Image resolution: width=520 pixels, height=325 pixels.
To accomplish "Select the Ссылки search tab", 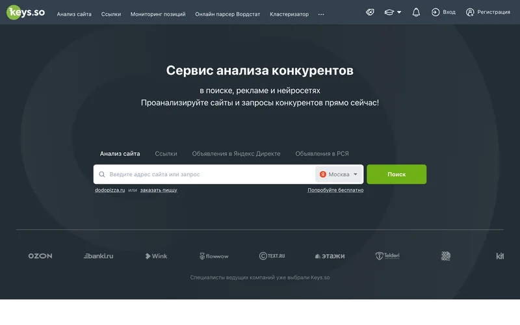I will tap(166, 154).
